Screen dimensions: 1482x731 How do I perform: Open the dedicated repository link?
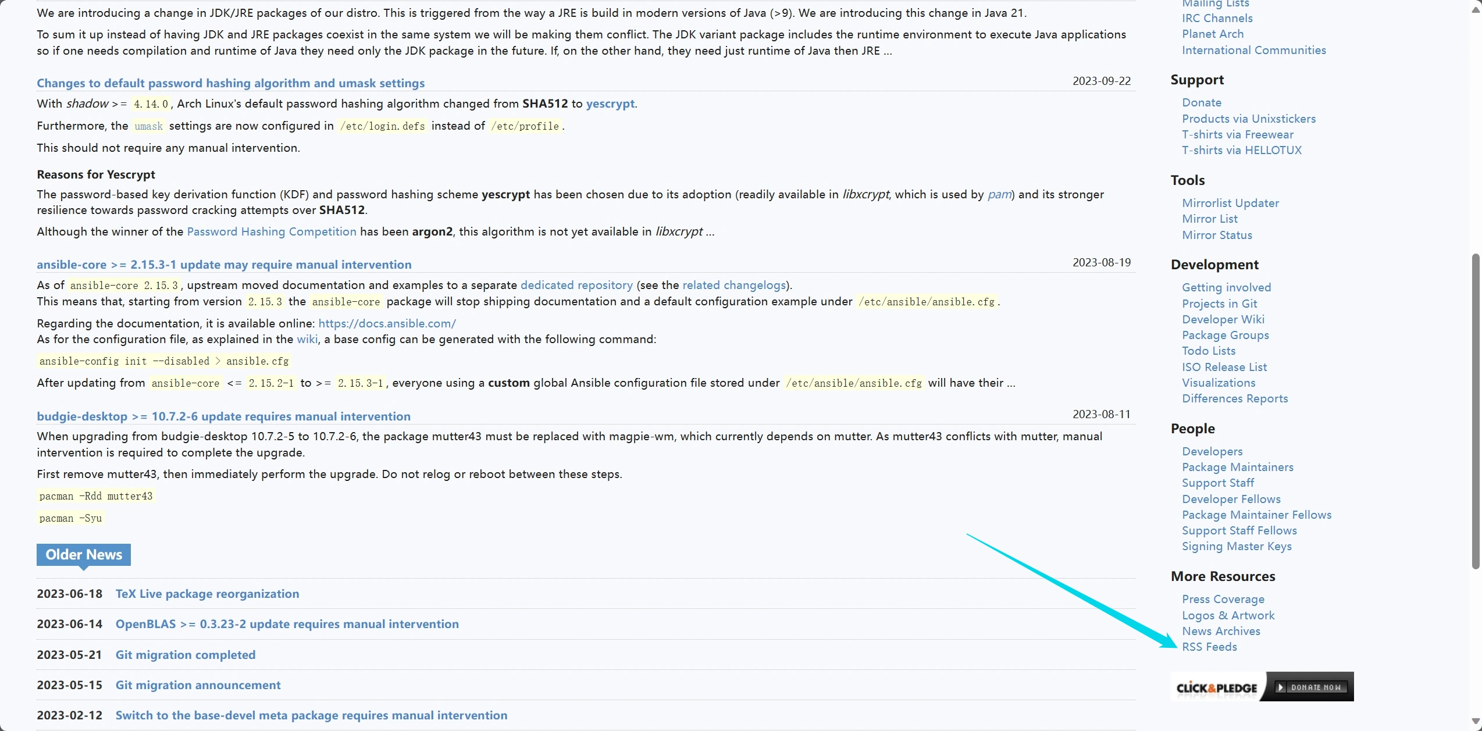[576, 285]
